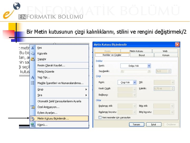
Task: Click the Metin Kutusu Biçimlendir paint icon
Action: point(32,118)
